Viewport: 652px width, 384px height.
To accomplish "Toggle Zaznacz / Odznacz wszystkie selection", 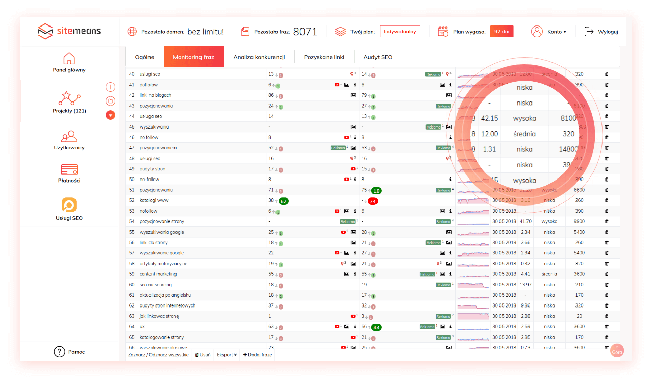I will click(x=158, y=355).
